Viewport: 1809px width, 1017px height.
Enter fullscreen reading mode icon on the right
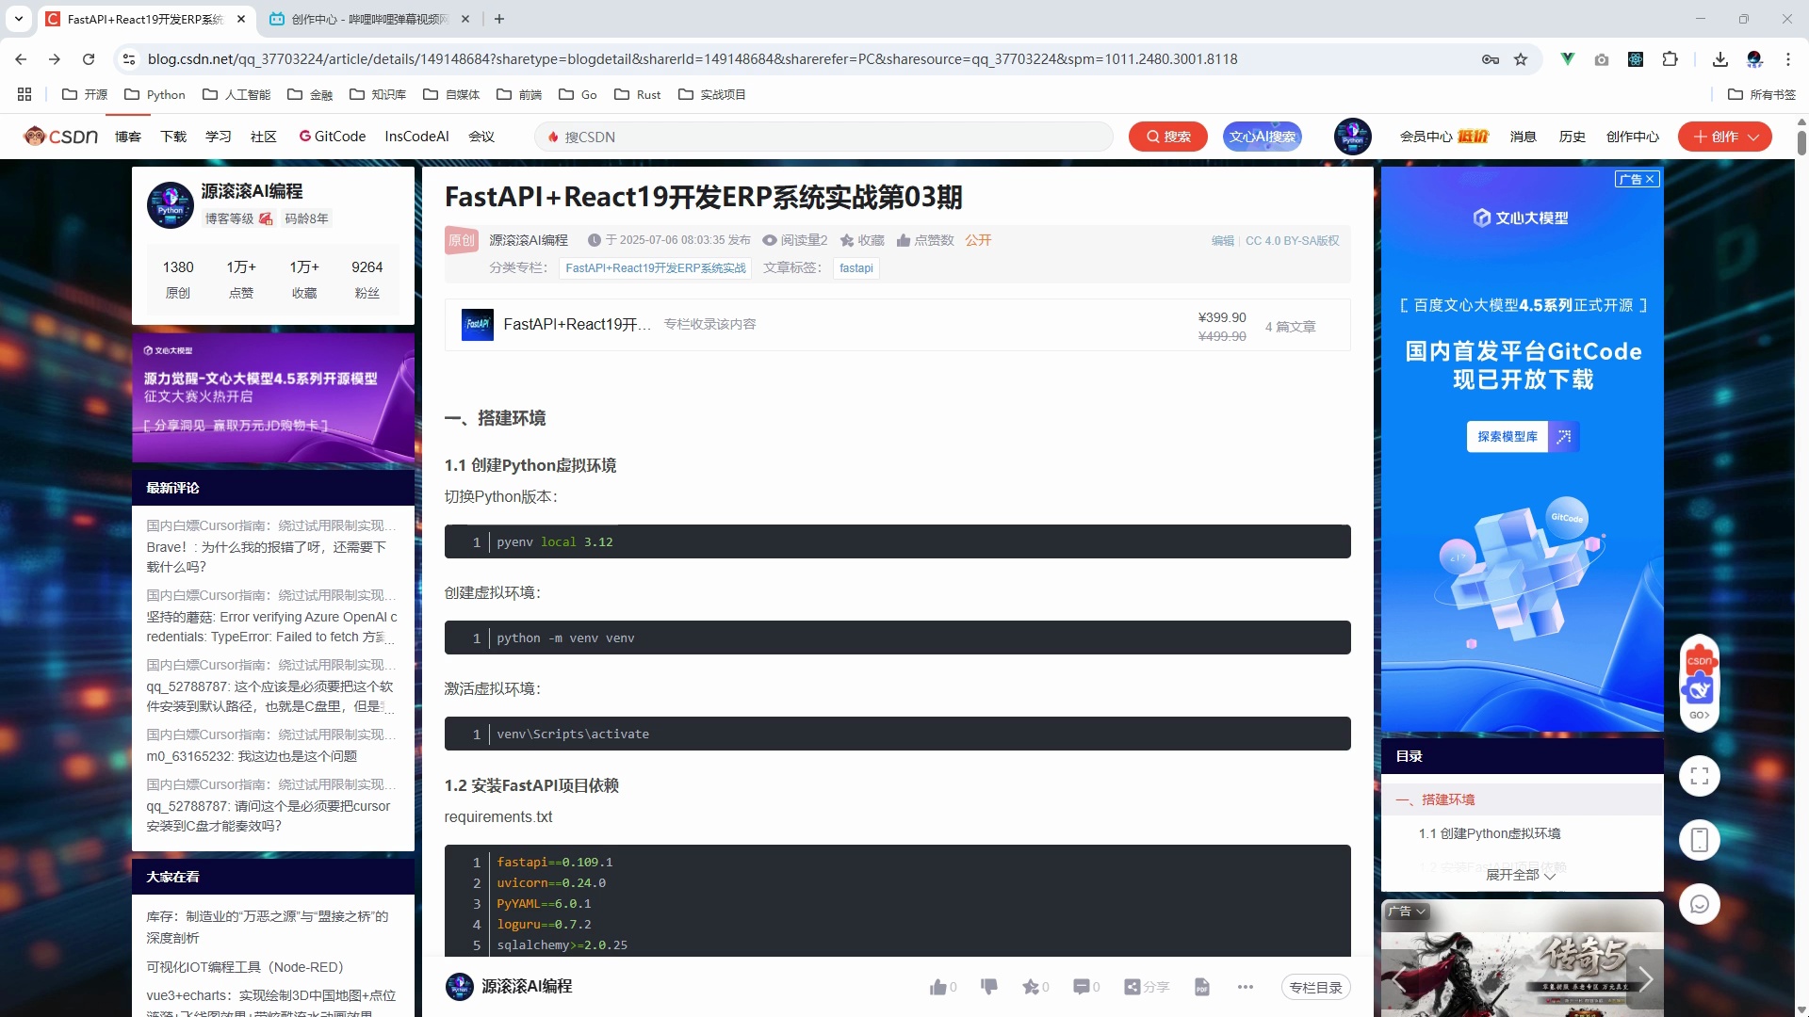tap(1699, 775)
